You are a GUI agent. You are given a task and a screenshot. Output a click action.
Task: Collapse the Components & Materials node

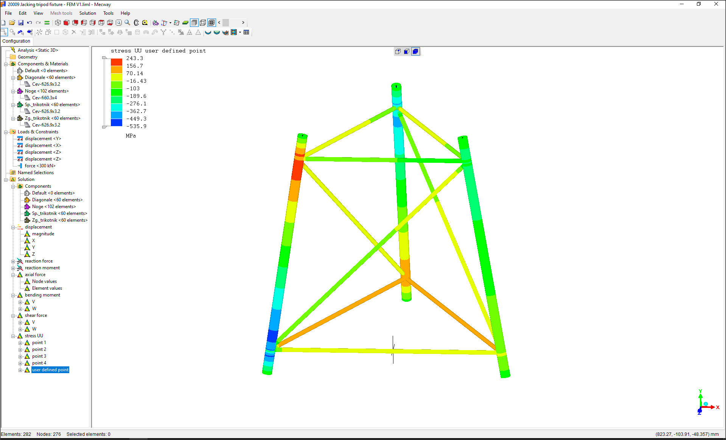click(x=6, y=64)
